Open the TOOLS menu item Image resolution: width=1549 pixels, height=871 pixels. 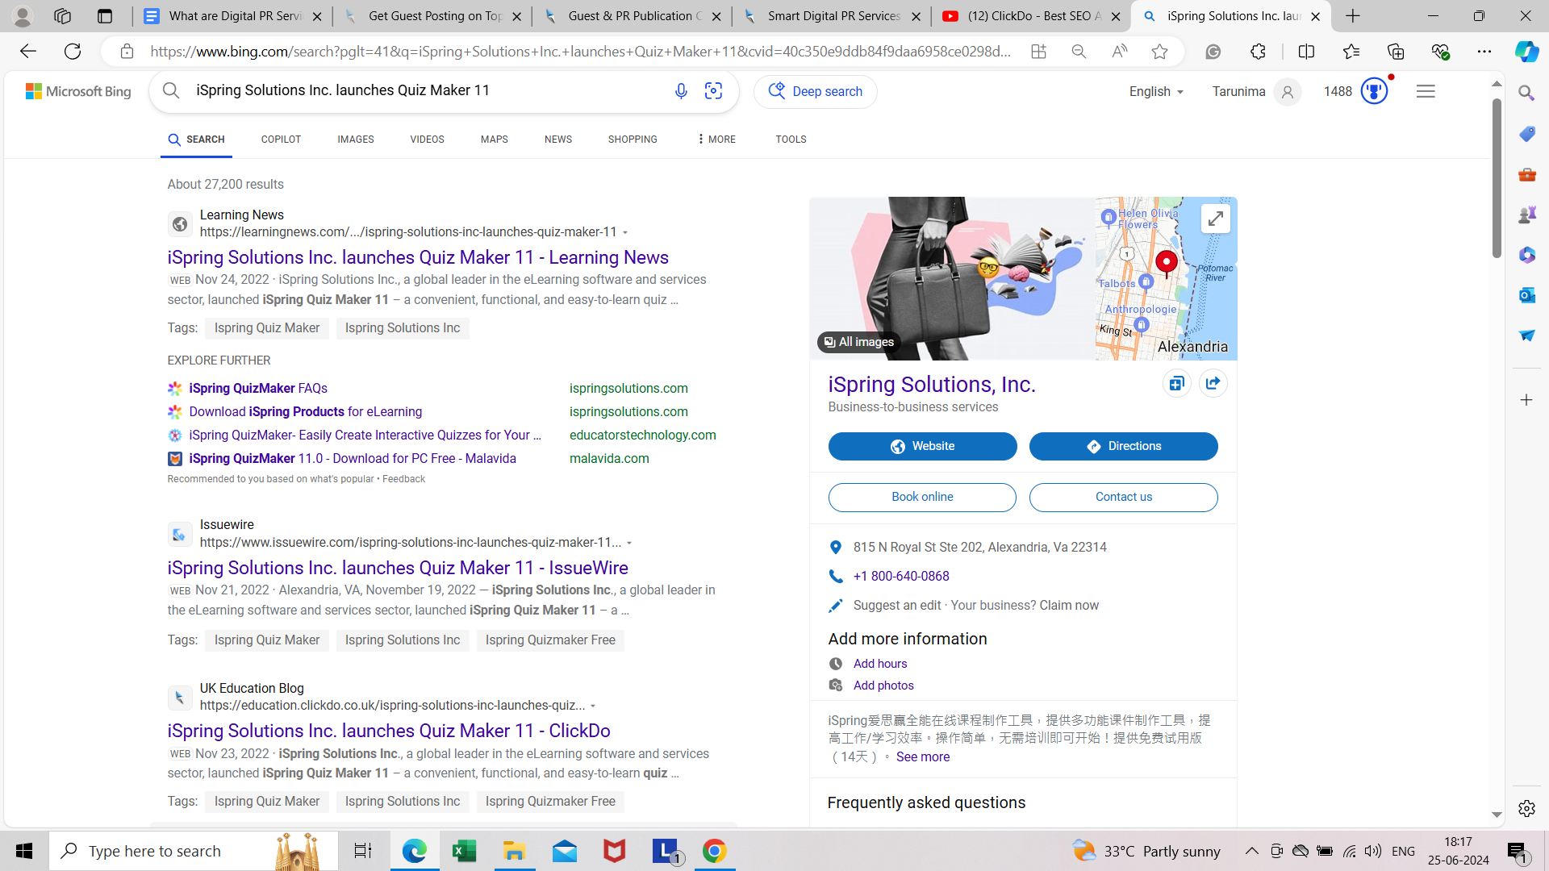coord(791,140)
